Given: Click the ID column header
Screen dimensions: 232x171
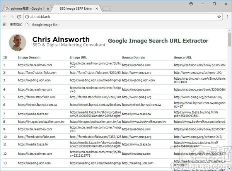Looking at the screenshot, I should click(5, 57).
